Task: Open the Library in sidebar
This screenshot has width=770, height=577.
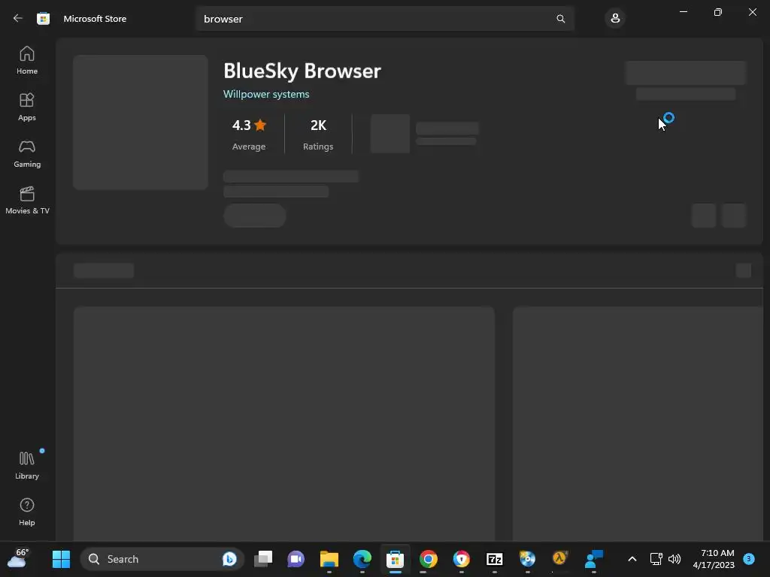Action: tap(27, 465)
